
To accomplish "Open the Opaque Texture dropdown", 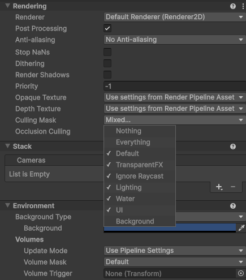I will [175, 97].
